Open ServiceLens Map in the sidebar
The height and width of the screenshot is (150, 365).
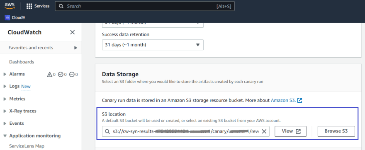pos(27,146)
